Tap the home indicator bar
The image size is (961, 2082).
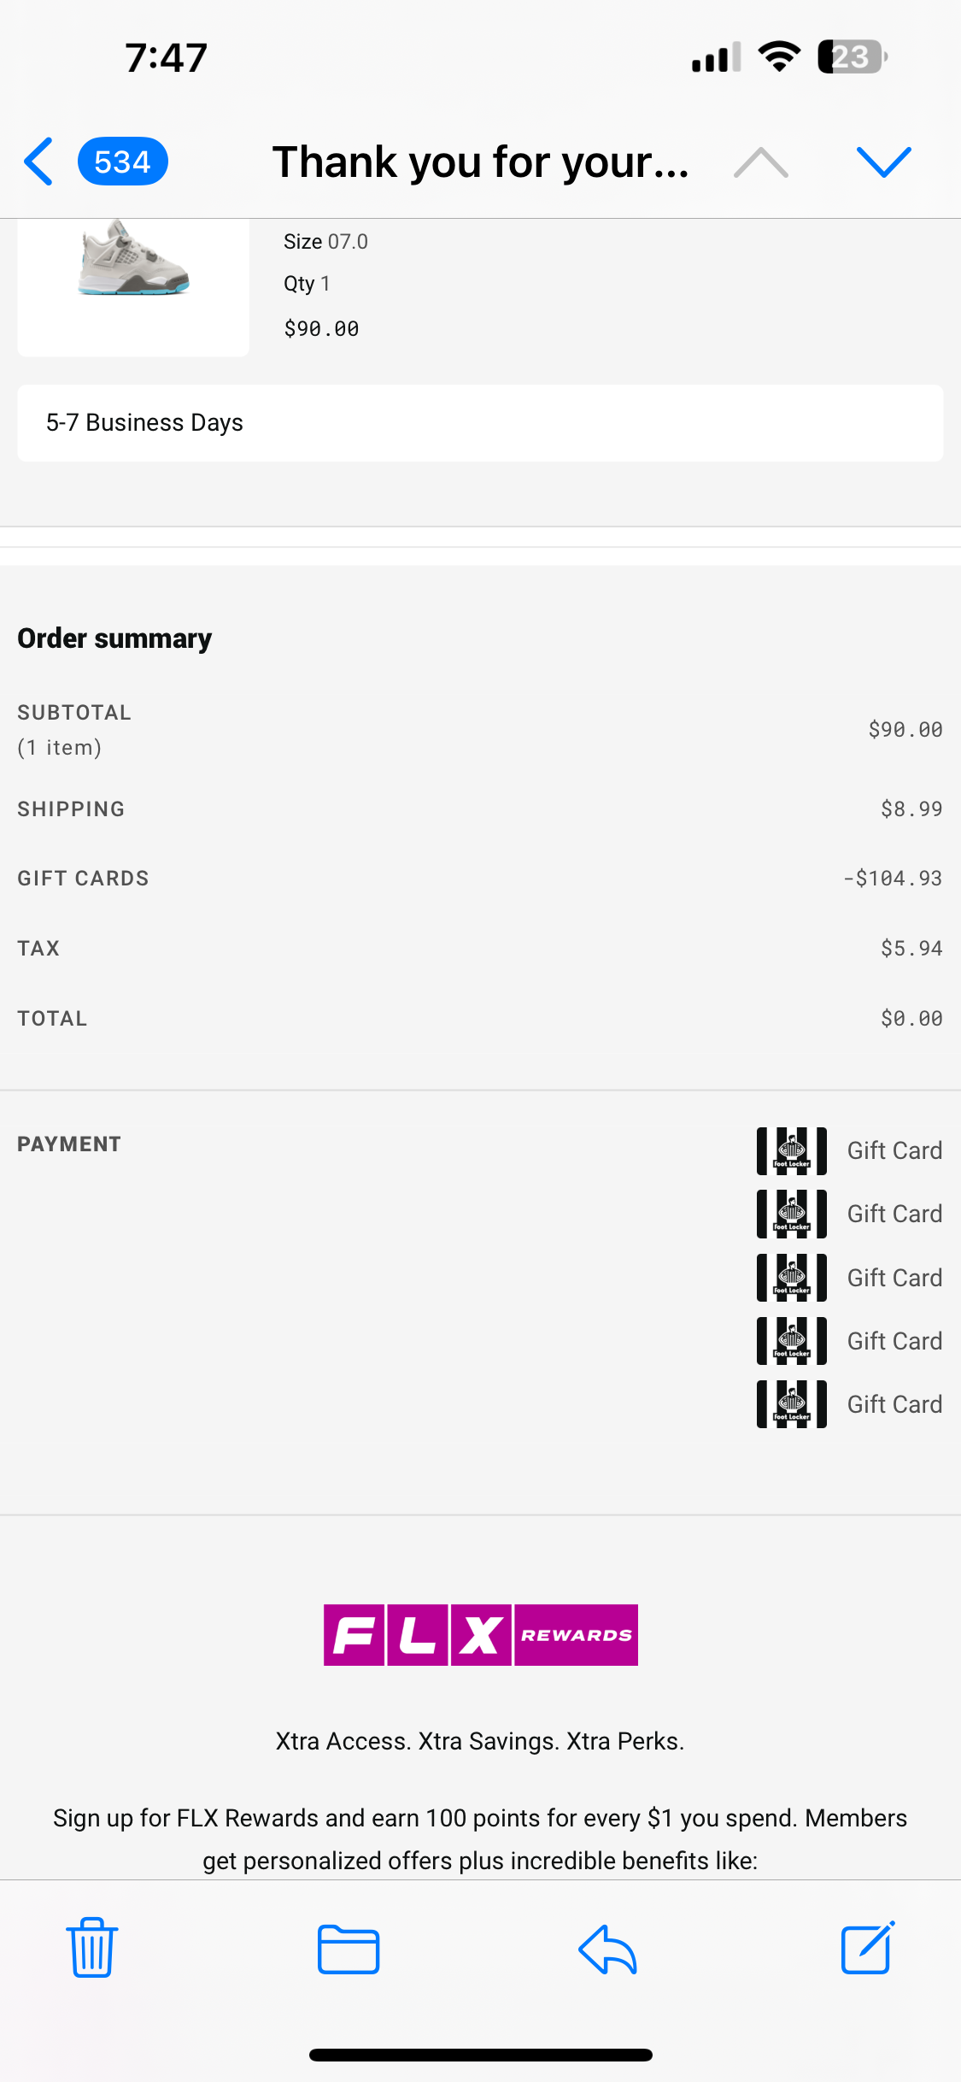[480, 2055]
